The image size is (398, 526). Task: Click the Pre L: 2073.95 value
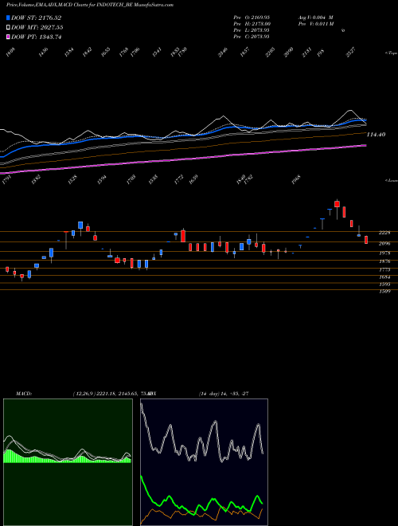click(x=252, y=30)
